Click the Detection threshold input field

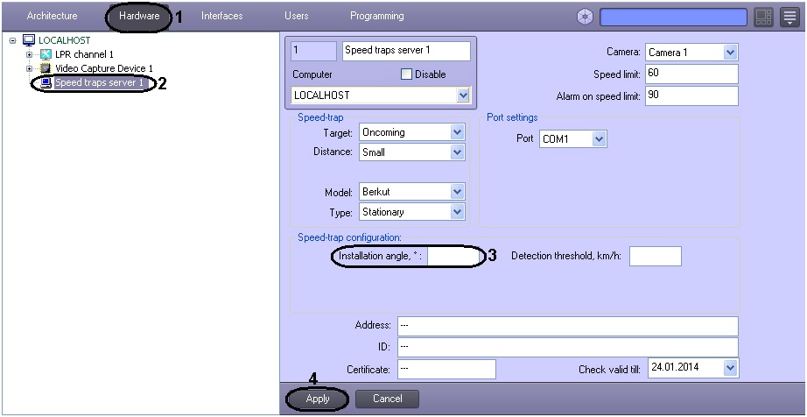[x=654, y=257]
